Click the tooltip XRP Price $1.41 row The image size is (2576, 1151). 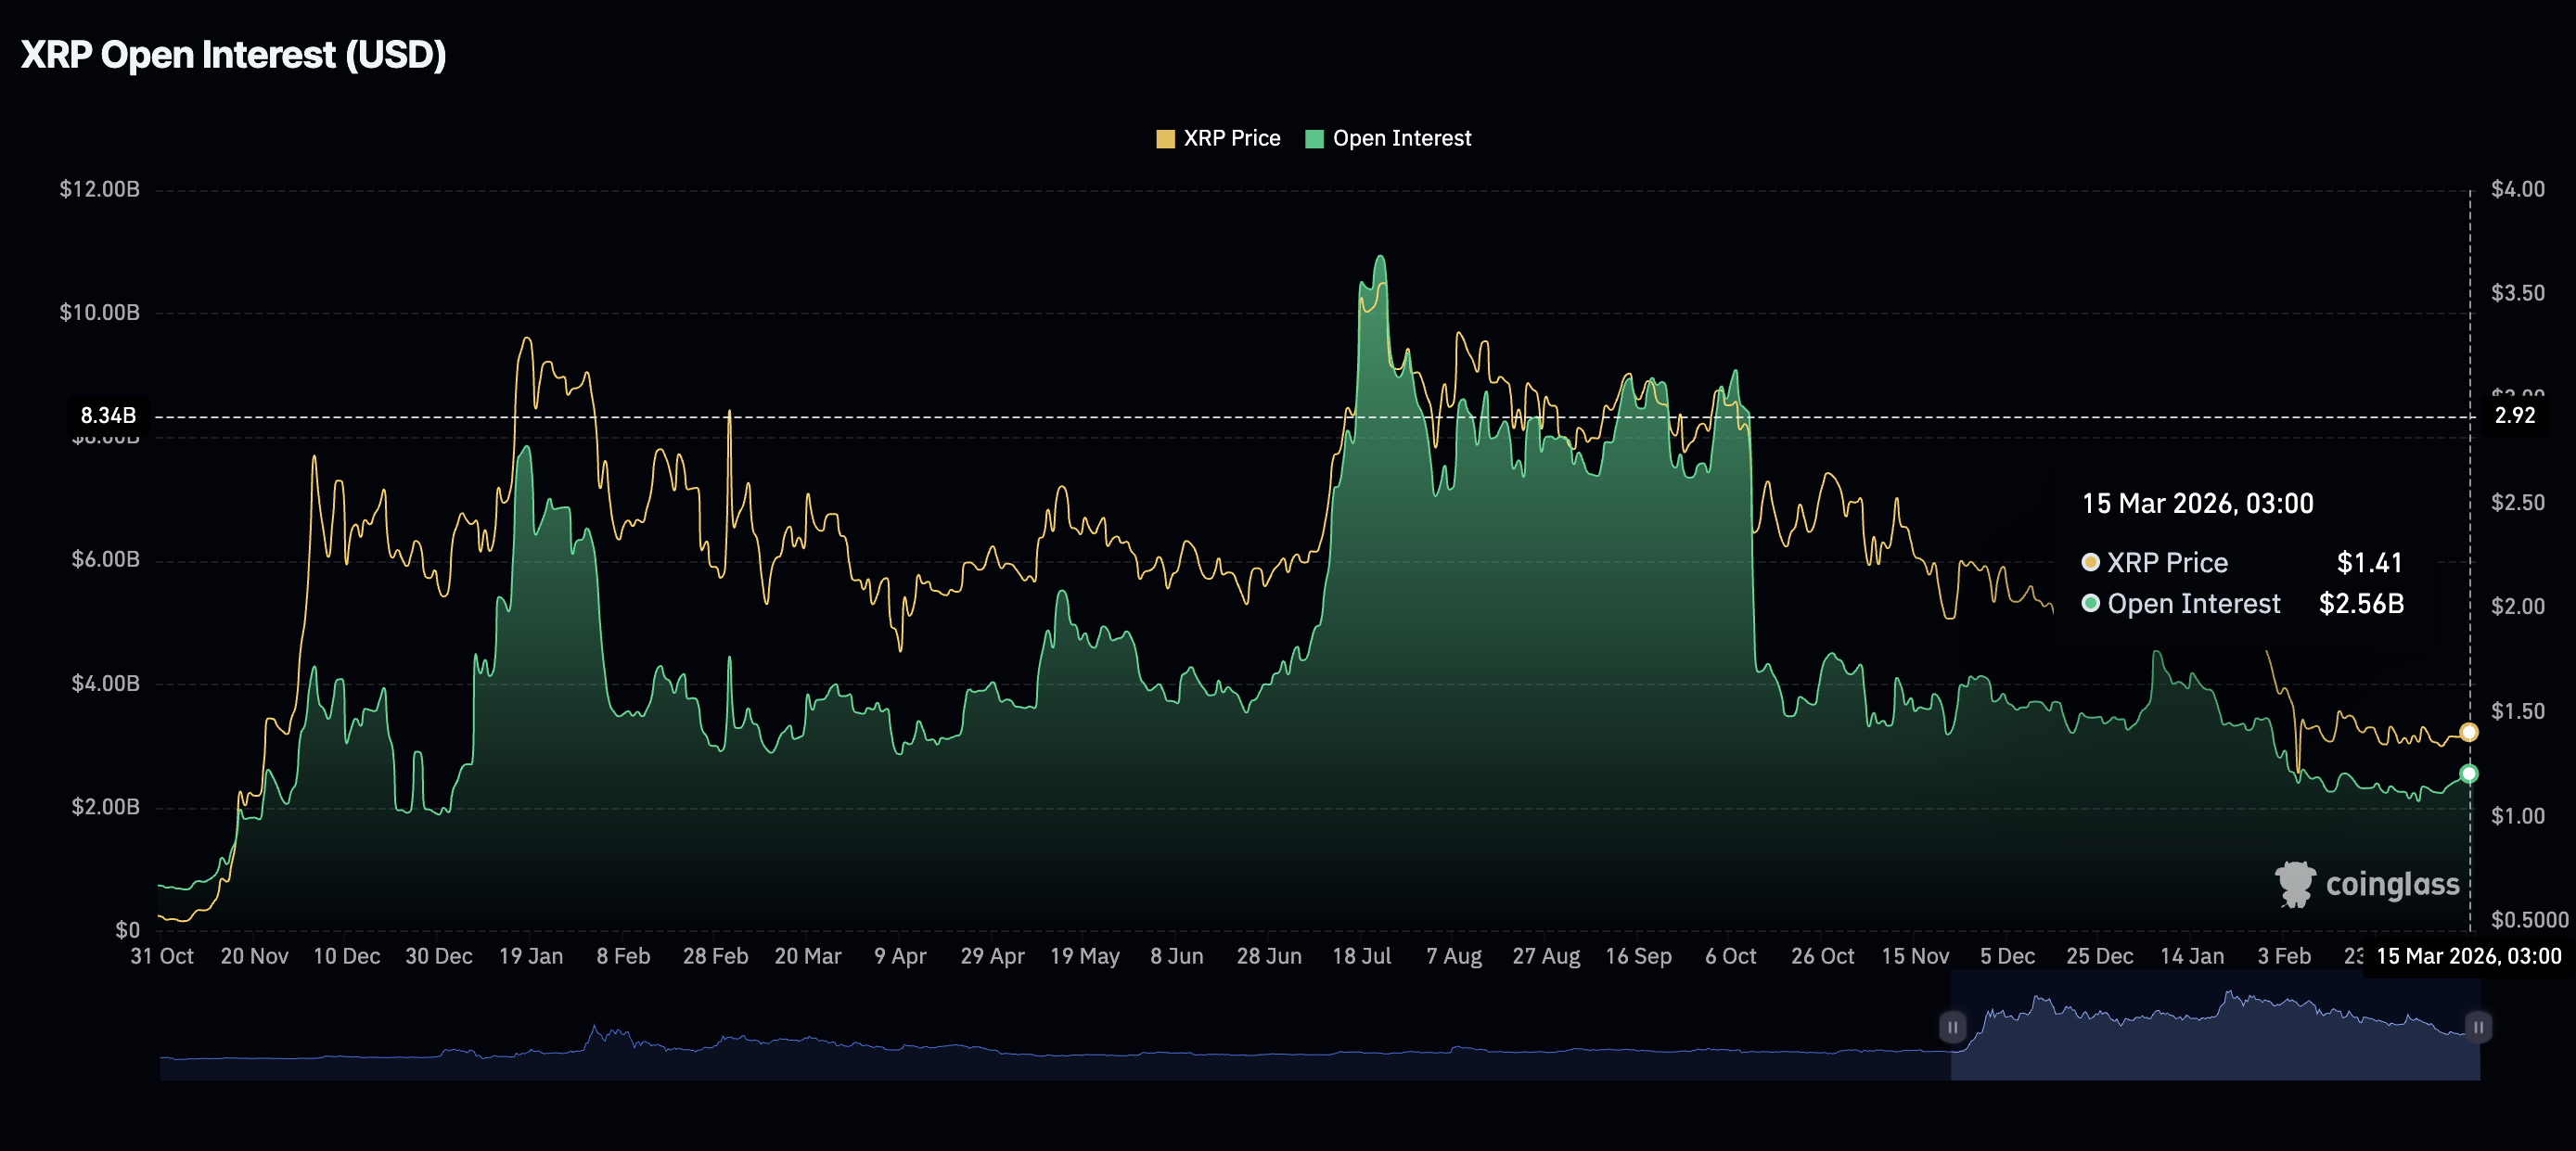(x=2242, y=562)
